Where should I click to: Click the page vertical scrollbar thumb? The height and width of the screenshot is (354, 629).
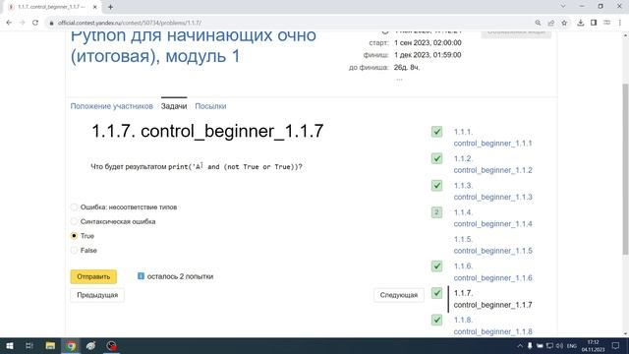click(625, 168)
